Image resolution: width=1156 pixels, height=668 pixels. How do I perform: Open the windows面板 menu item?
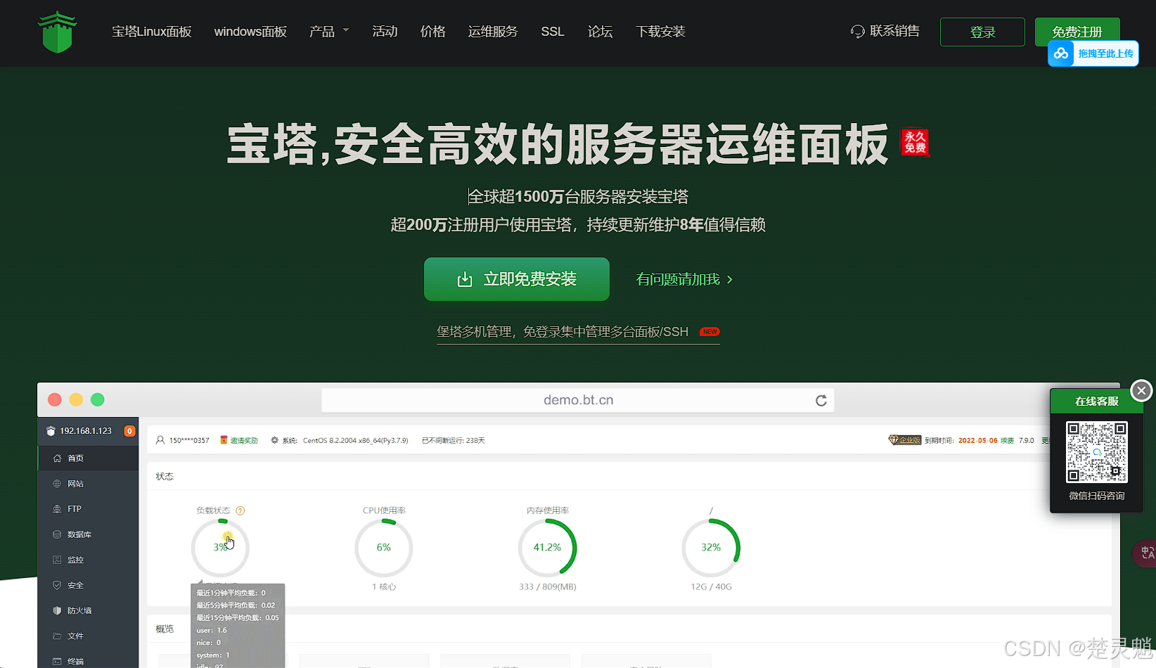tap(250, 32)
